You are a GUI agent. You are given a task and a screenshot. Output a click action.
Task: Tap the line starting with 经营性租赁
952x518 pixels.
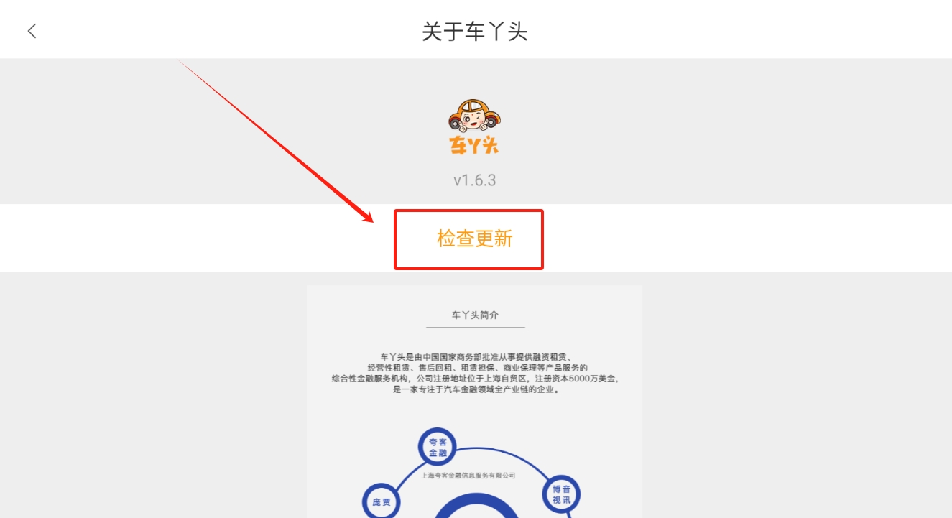tap(474, 368)
